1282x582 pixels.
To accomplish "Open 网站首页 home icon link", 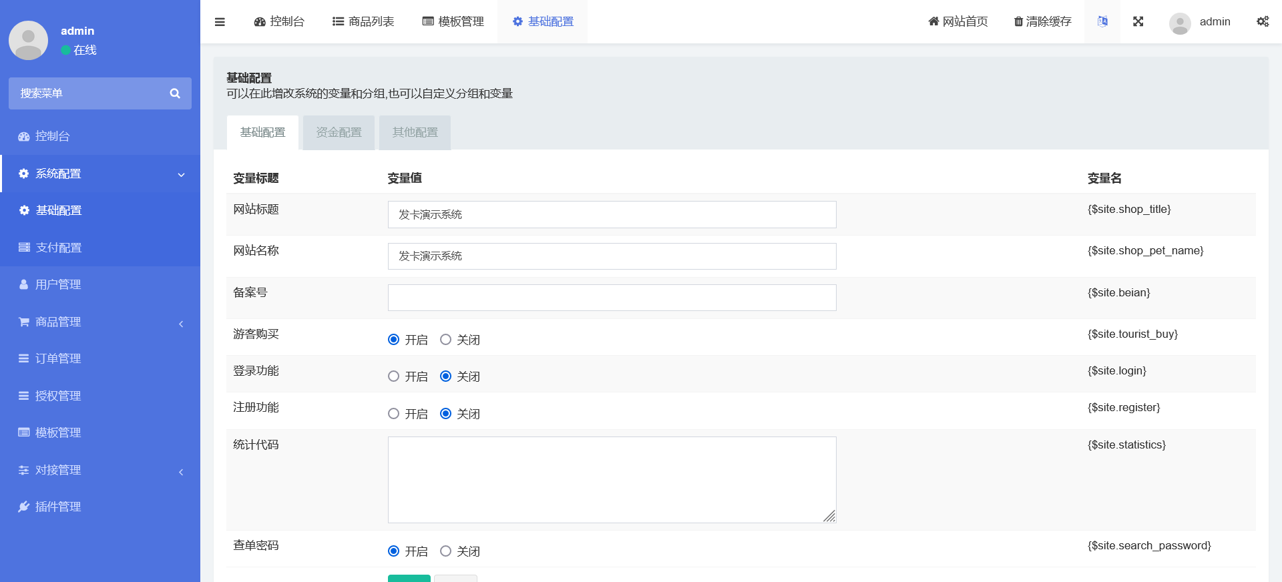I will pos(933,21).
